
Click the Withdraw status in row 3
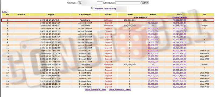(108, 26)
